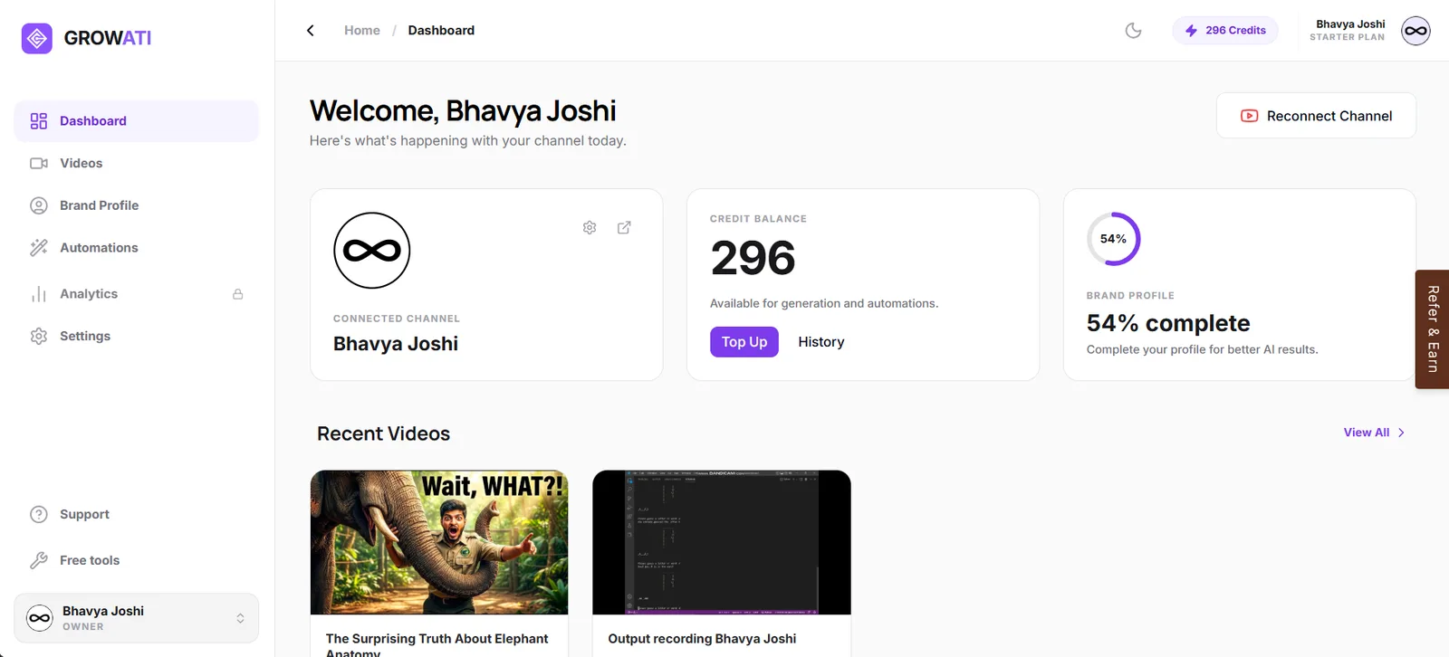Viewport: 1449px width, 657px height.
Task: Open the Videos sidebar item
Action: coord(136,163)
